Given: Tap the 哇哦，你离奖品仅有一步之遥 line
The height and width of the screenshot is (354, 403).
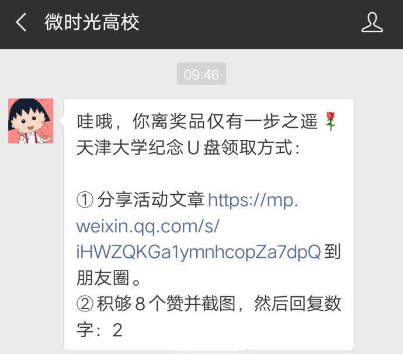Looking at the screenshot, I should coord(197,121).
